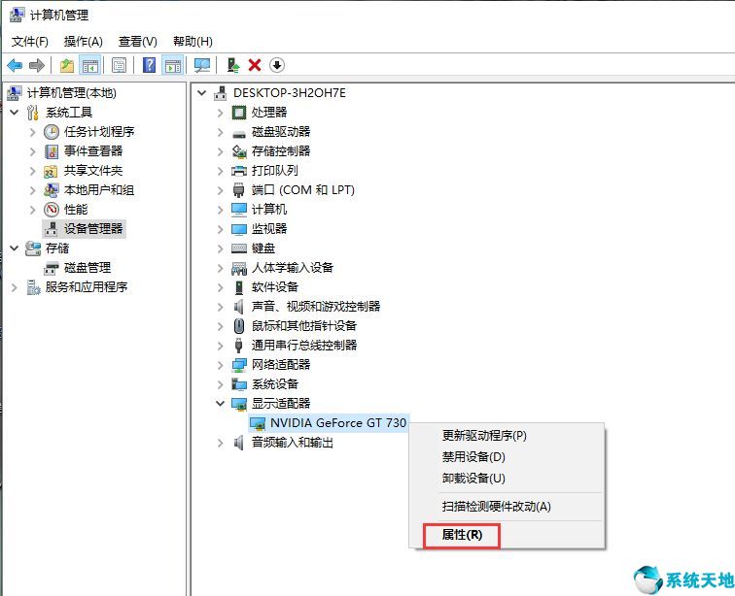Expand the 计算机 device category
The image size is (735, 596).
point(221,210)
